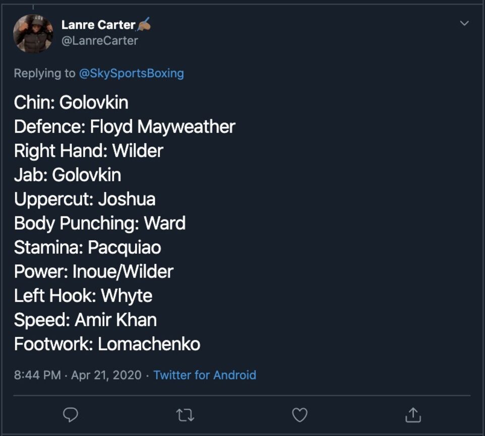Open Lanre Carter's profile picture
485x436 pixels.
pyautogui.click(x=33, y=33)
